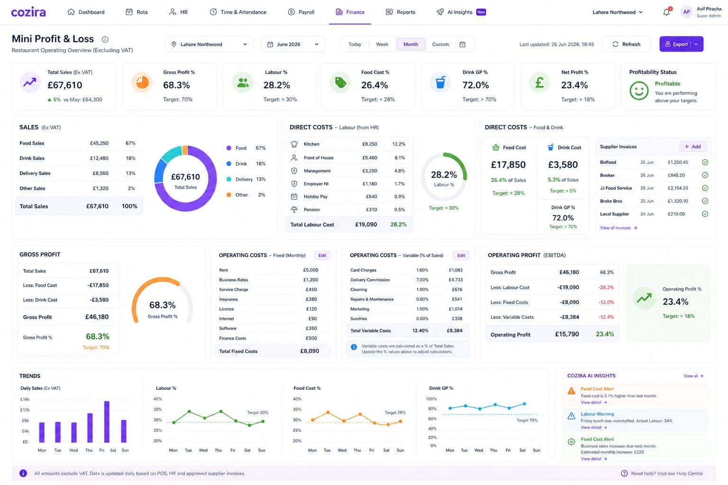Click the Refresh button
The height and width of the screenshot is (485, 728).
point(626,44)
